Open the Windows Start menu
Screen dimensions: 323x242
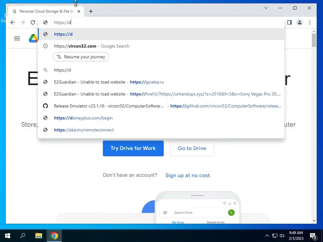[x=8, y=236]
